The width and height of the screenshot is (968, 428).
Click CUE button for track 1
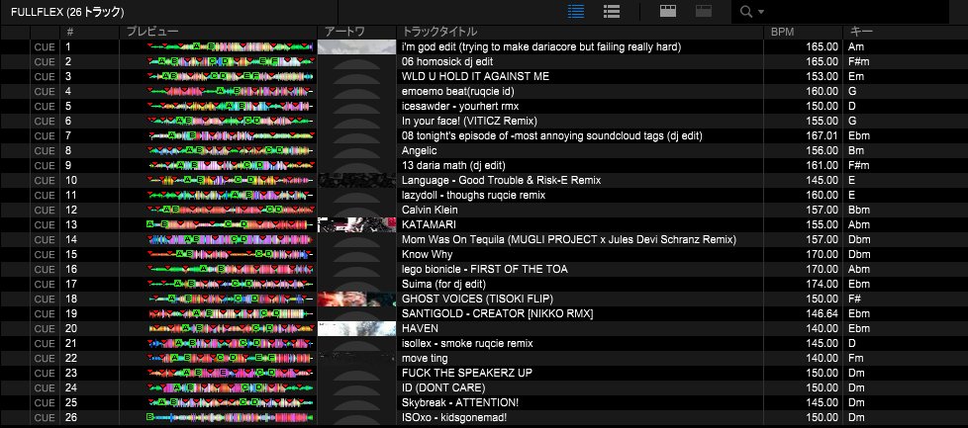[45, 46]
